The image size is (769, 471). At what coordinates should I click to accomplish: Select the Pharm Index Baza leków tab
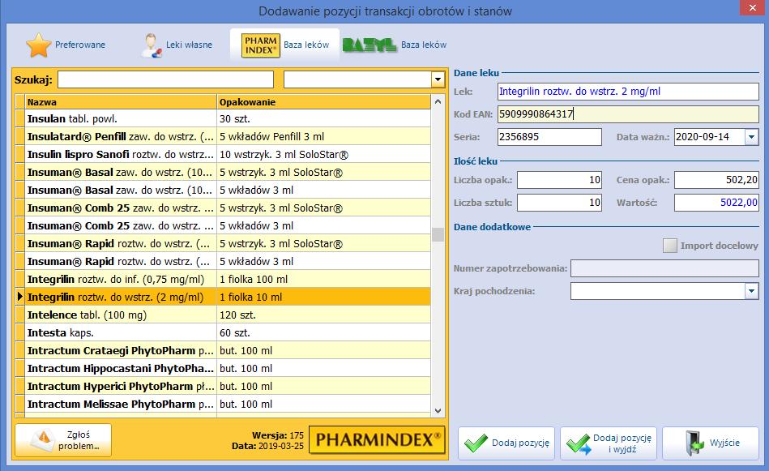click(x=285, y=45)
